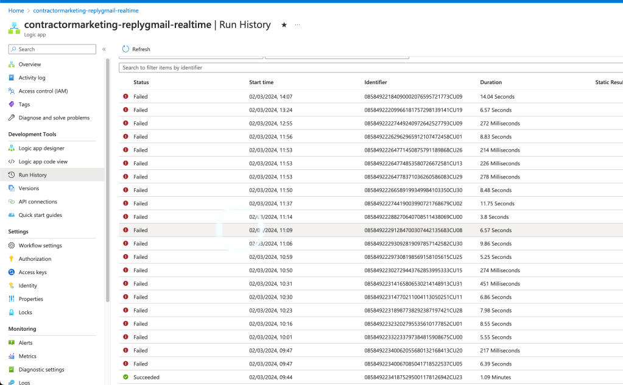
Task: Sort by Status column header
Action: (141, 82)
